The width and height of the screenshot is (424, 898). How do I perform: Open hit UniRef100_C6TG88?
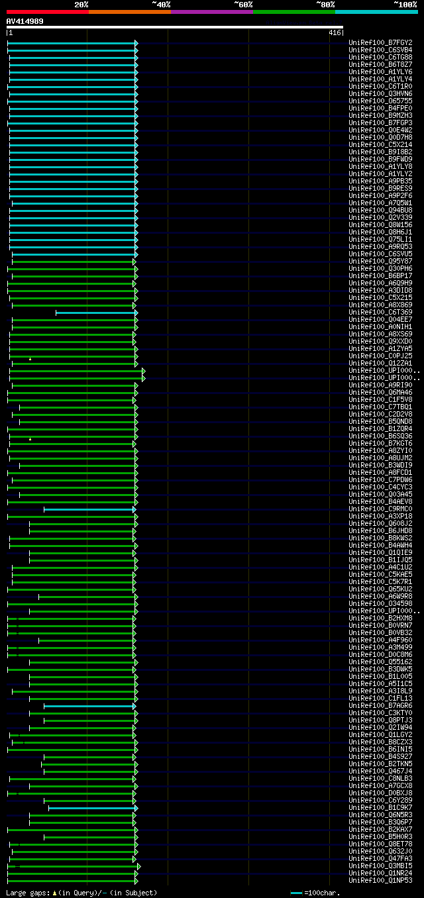click(x=380, y=58)
